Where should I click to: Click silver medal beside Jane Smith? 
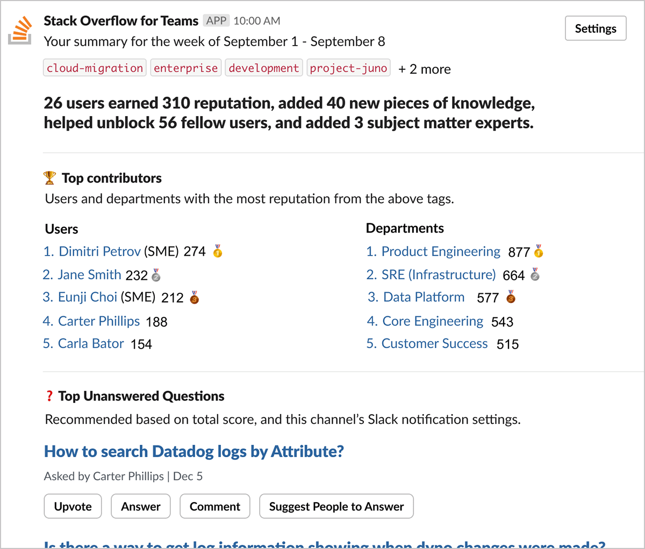156,275
